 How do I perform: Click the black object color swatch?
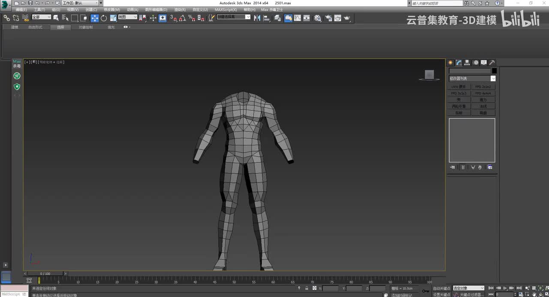coord(494,71)
